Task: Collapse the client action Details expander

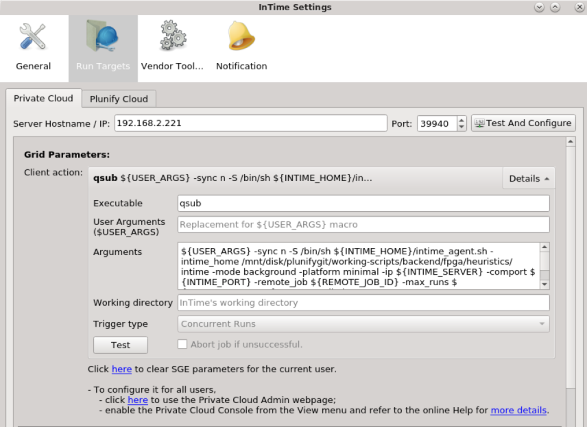Action: [x=529, y=178]
